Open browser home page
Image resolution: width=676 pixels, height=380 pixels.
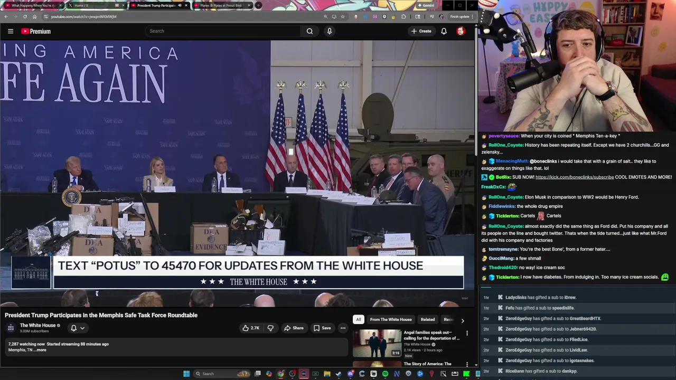point(34,16)
